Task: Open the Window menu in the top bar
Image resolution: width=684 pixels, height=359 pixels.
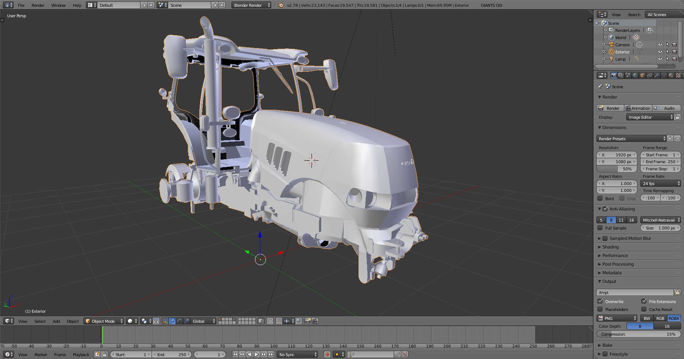Action: (58, 5)
